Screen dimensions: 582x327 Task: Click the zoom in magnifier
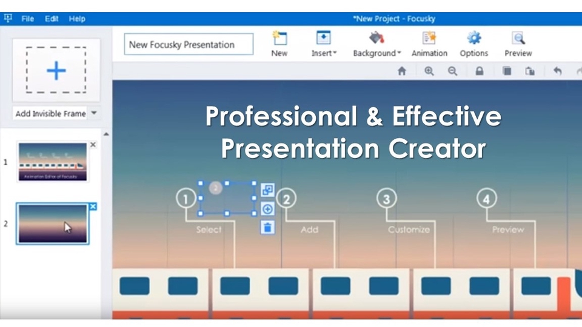[429, 71]
